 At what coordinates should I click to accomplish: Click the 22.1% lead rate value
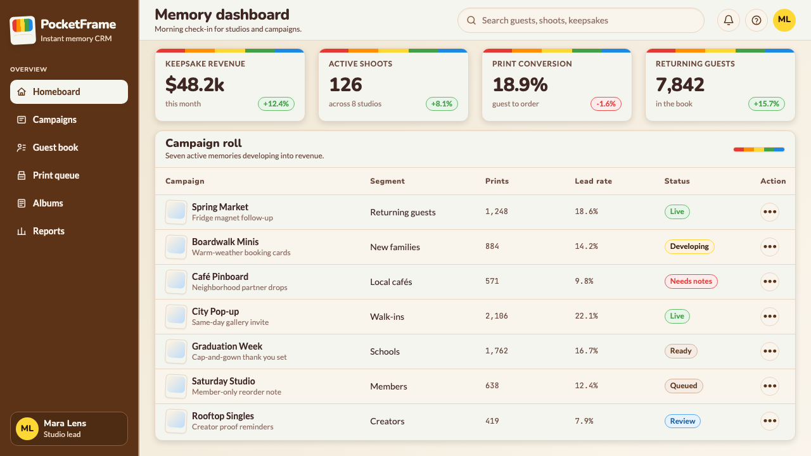586,316
